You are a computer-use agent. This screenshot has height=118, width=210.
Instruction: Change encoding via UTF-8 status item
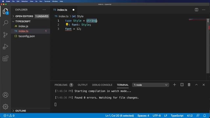(x=157, y=116)
